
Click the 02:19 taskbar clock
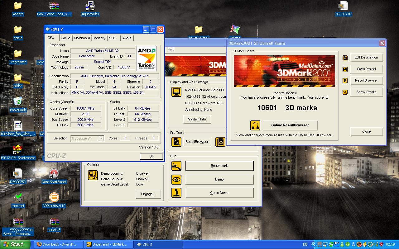click(x=390, y=245)
